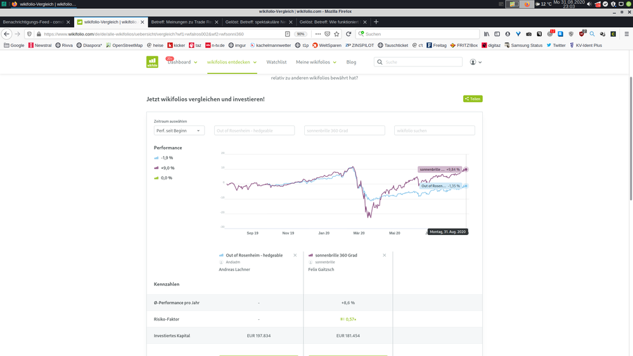Expand the Meine wikifolios menu
The height and width of the screenshot is (356, 633).
click(x=316, y=62)
